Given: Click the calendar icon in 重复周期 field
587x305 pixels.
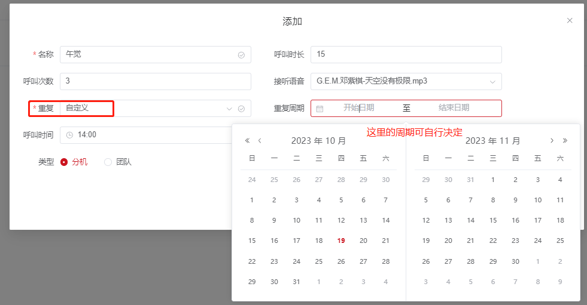Looking at the screenshot, I should coord(320,109).
